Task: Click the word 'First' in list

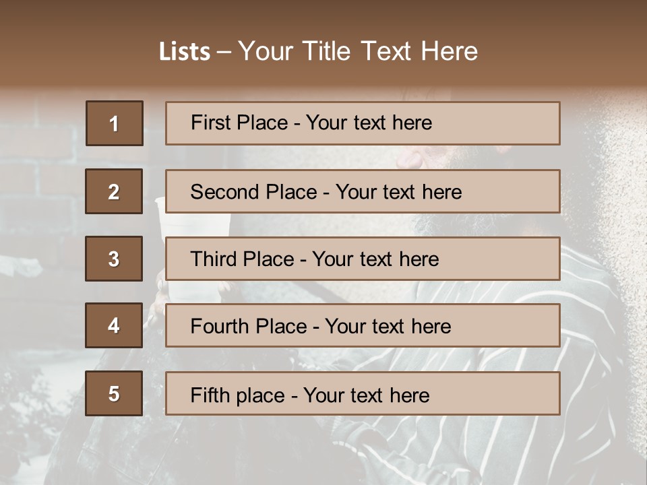Action: tap(210, 123)
